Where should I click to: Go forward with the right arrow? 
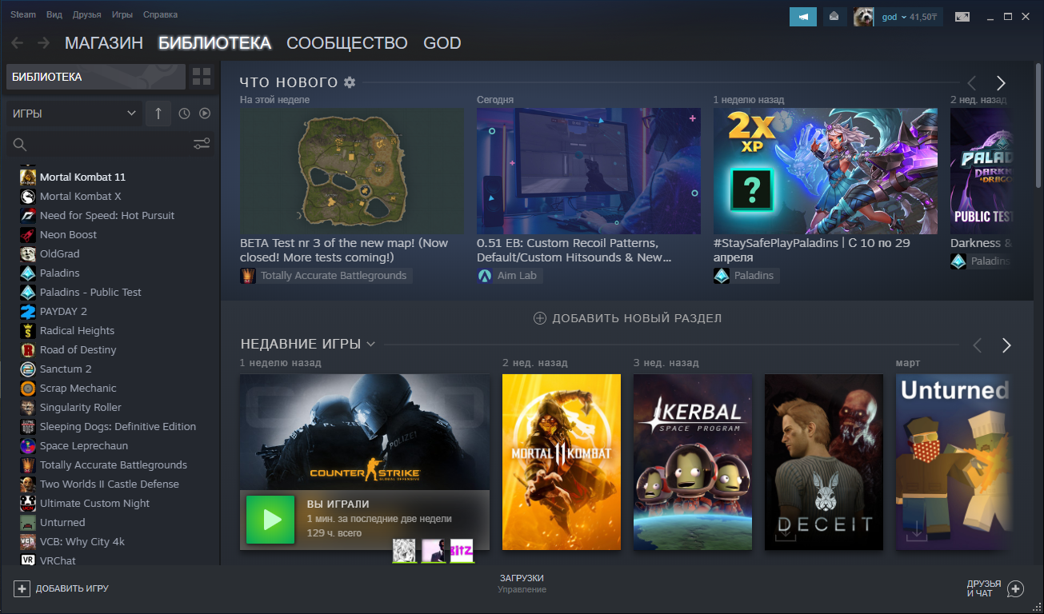[43, 42]
